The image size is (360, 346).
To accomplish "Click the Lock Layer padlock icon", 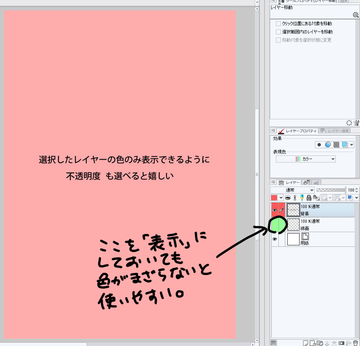I will pos(309,198).
